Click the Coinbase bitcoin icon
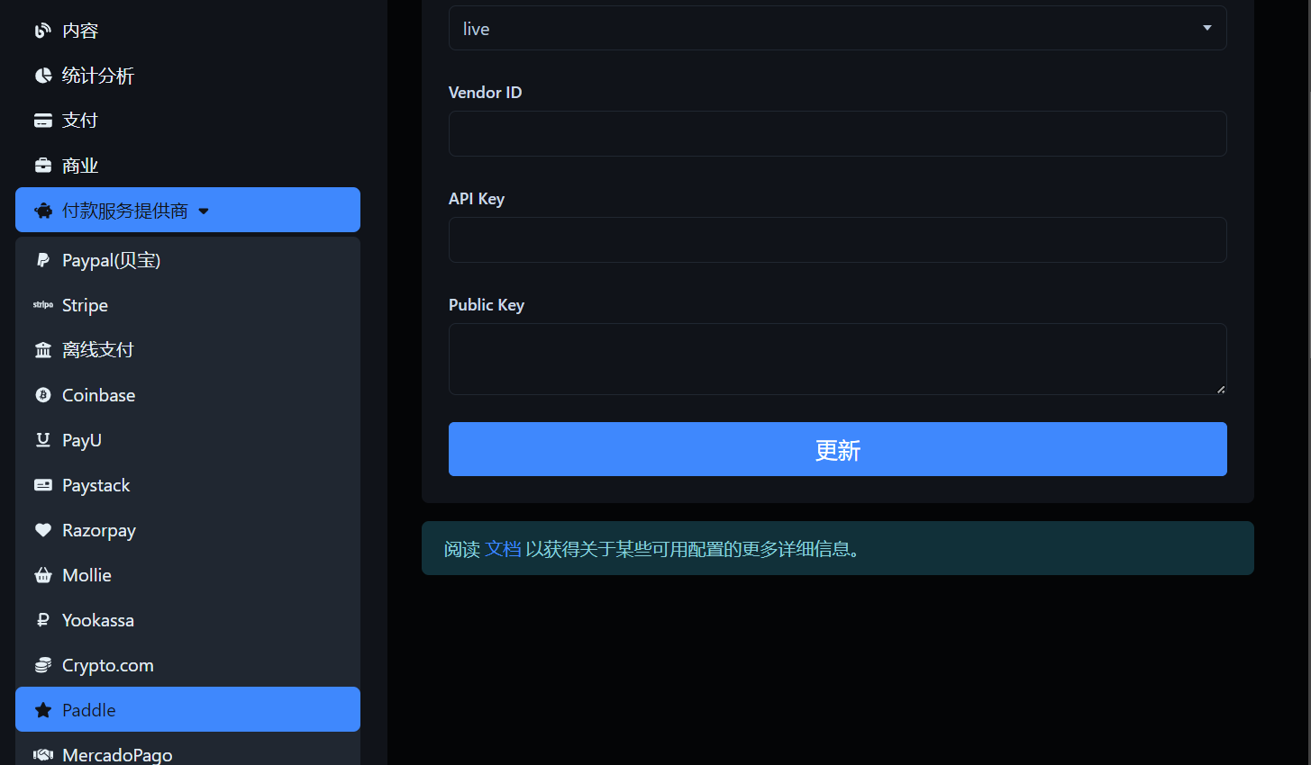This screenshot has width=1311, height=765. pos(42,395)
